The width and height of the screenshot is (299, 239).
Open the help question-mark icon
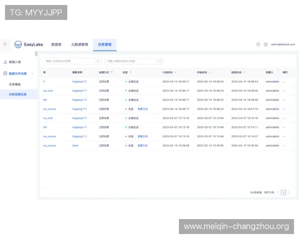click(258, 44)
